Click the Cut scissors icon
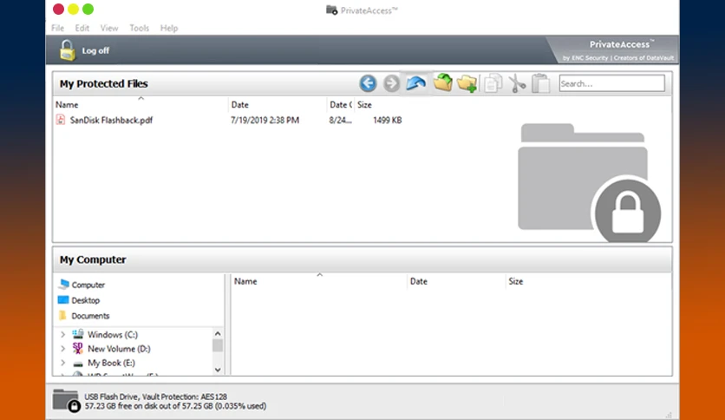 tap(518, 83)
